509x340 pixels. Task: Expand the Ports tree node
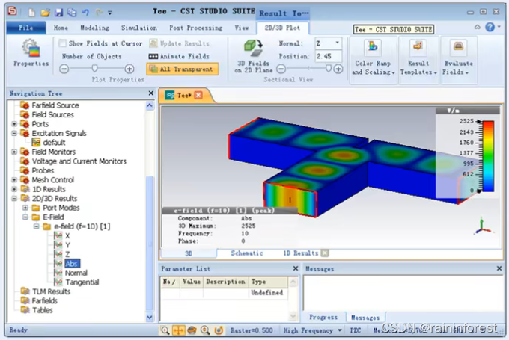point(14,124)
